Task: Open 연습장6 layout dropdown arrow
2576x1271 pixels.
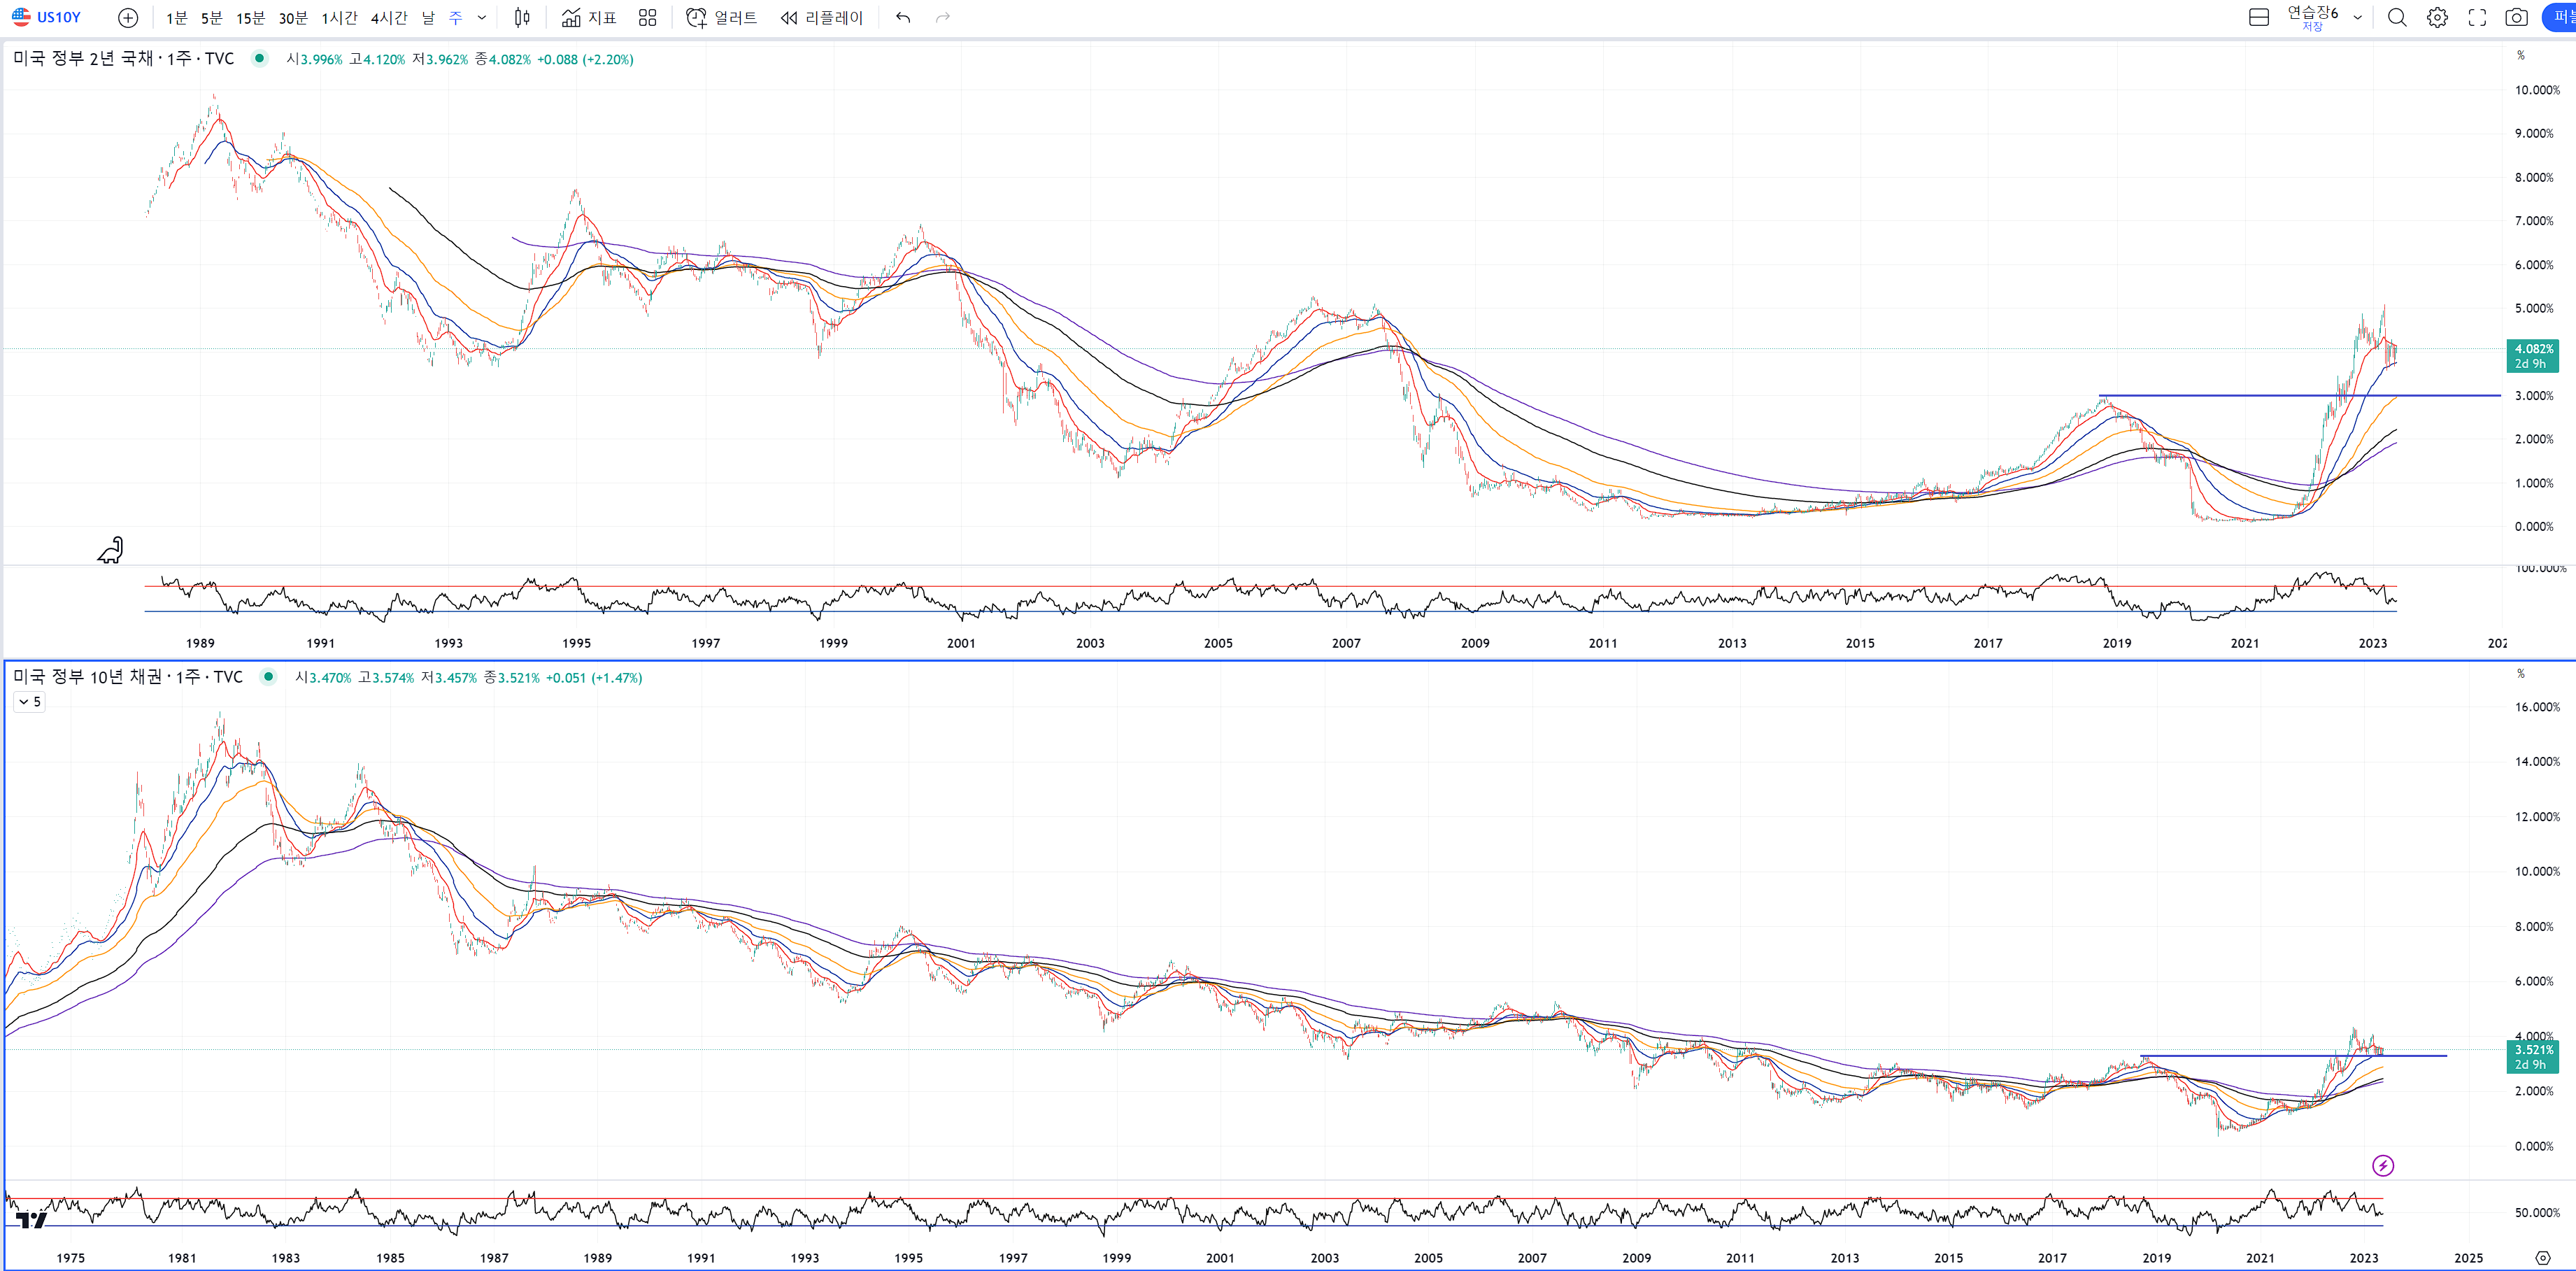Action: [x=2357, y=17]
